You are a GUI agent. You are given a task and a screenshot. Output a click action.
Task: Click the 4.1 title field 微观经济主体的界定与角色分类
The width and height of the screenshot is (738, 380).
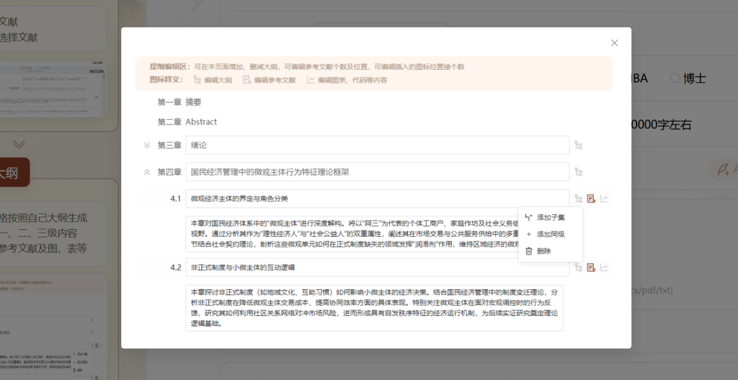[x=377, y=198]
